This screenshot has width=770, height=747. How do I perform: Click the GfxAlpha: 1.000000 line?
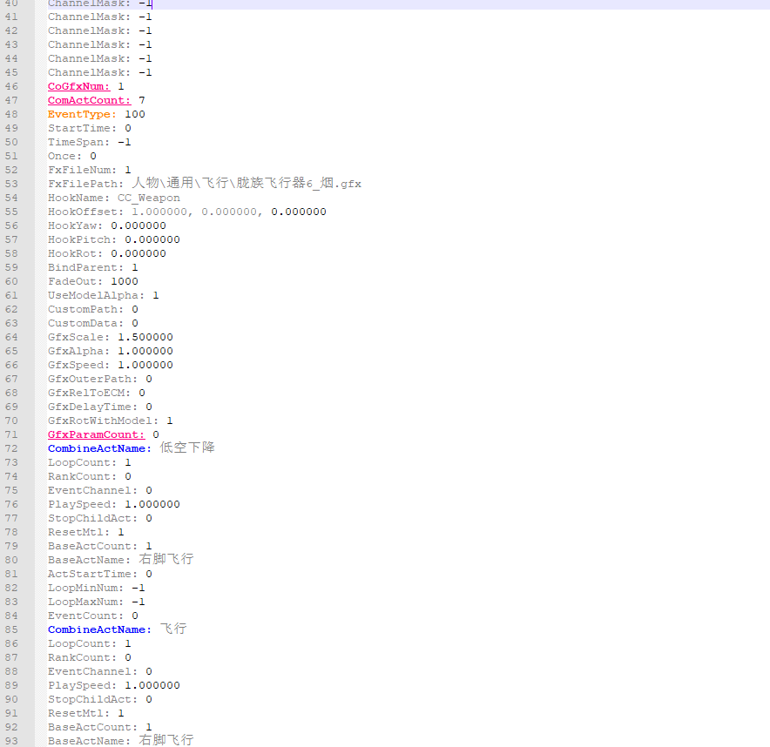(111, 351)
